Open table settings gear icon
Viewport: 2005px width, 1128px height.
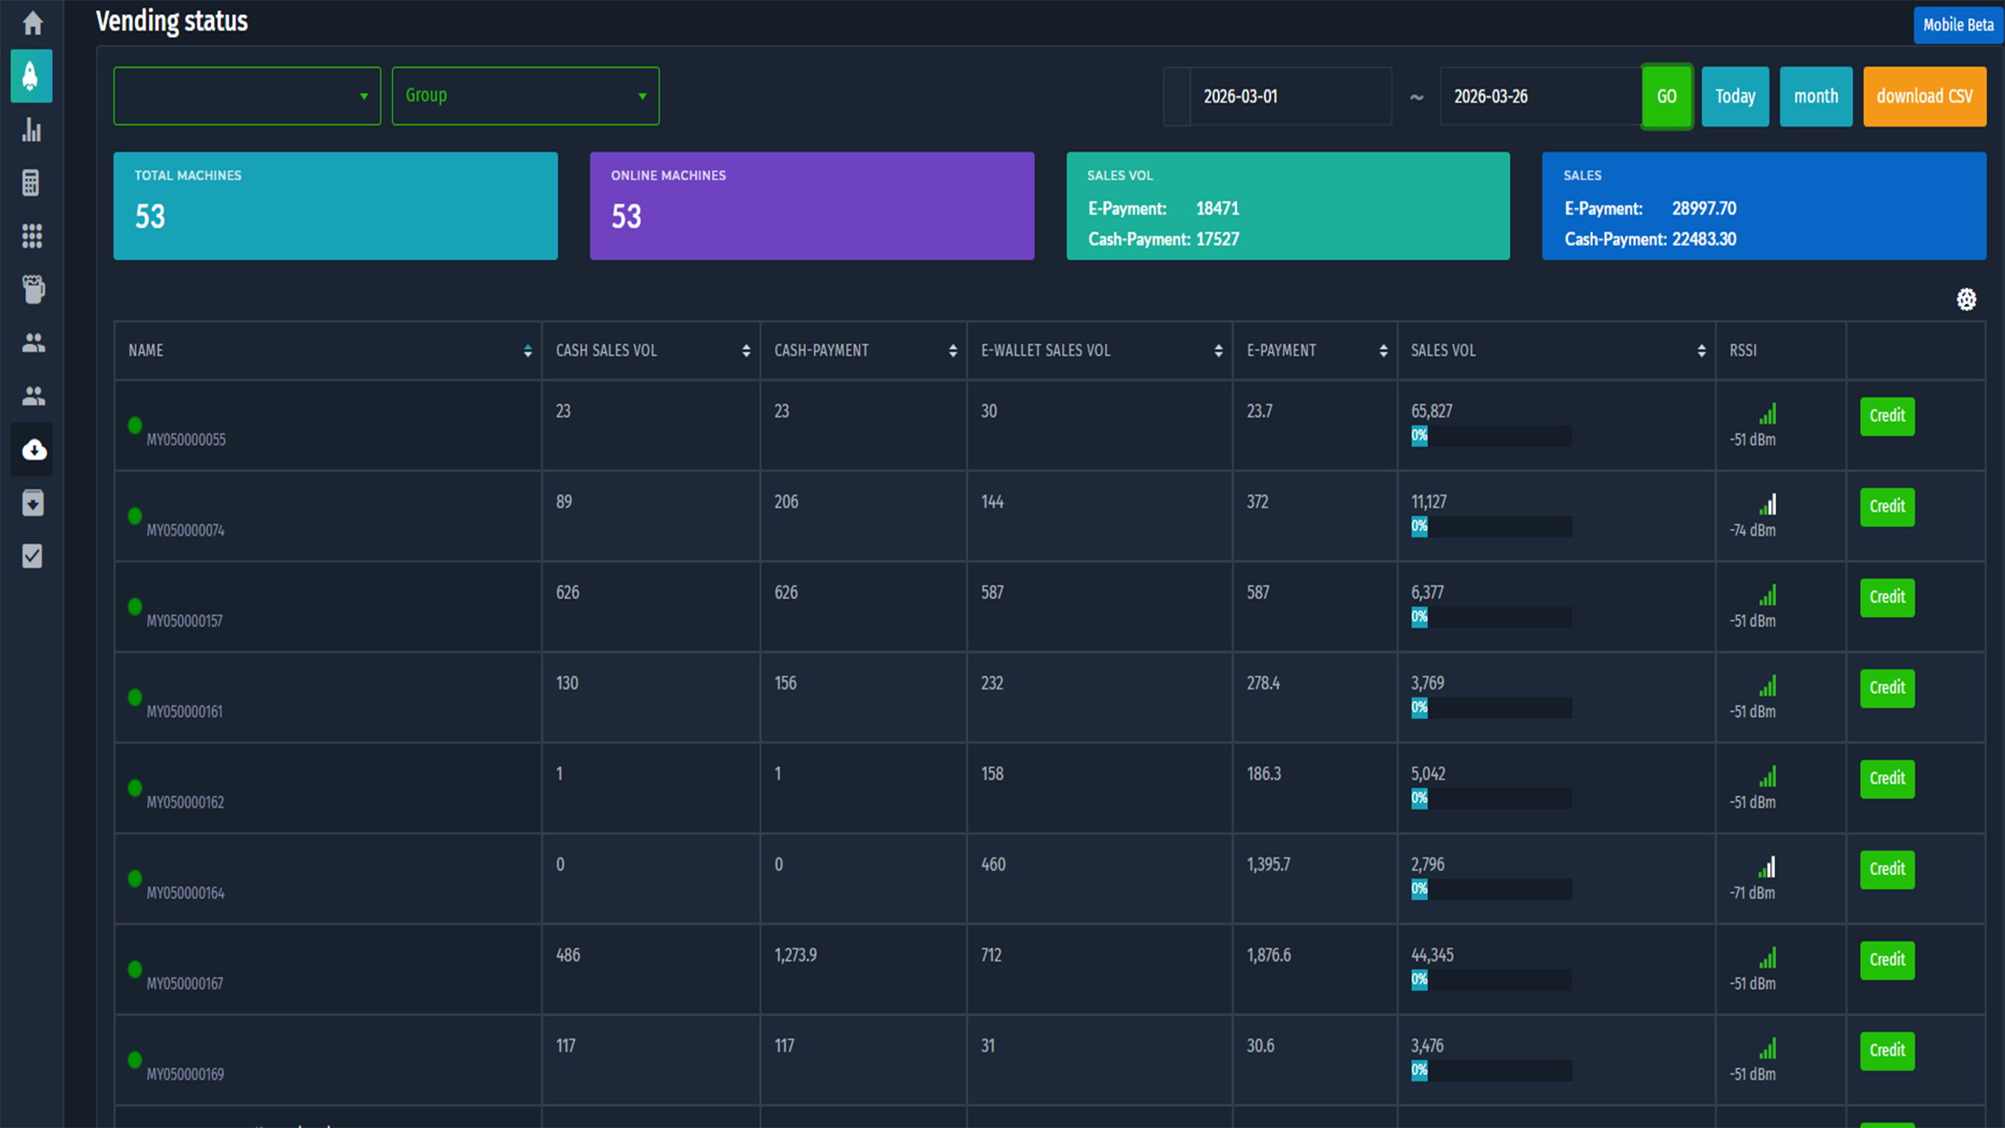click(x=1966, y=299)
